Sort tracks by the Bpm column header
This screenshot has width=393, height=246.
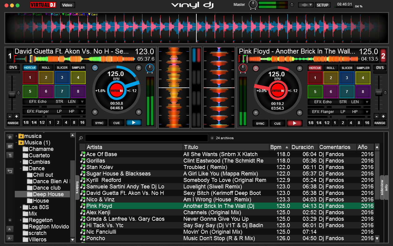tap(280, 147)
